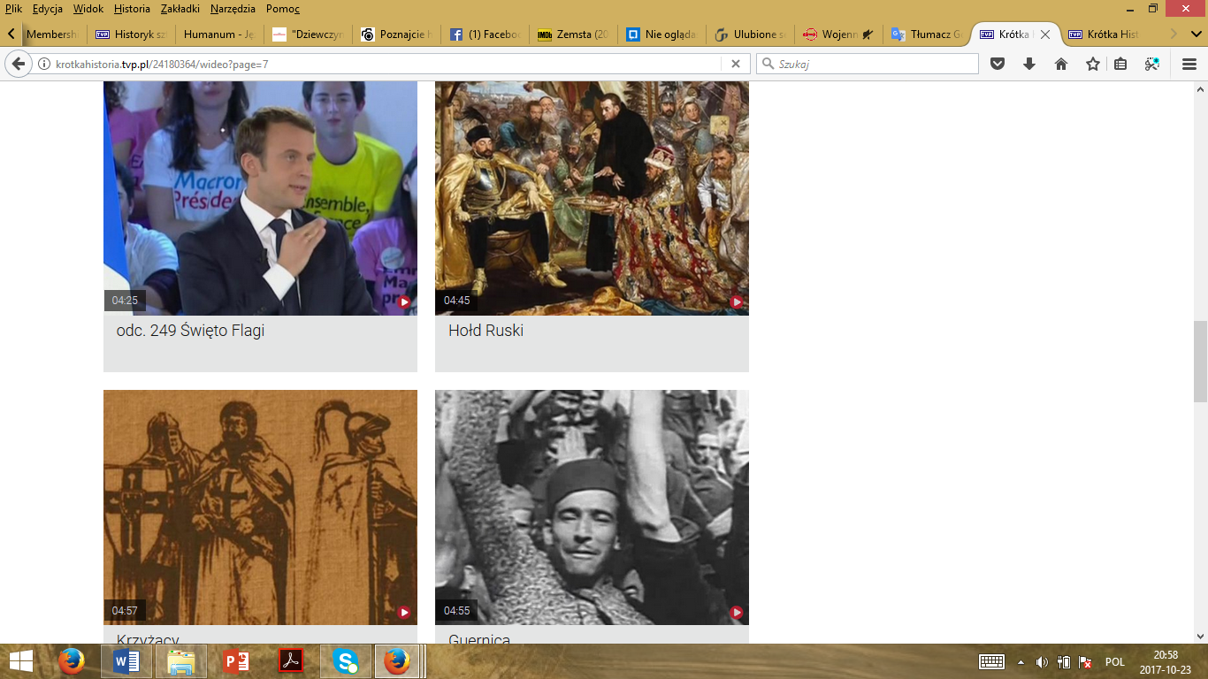1208x679 pixels.
Task: Click the scissors extension icon in toolbar
Action: [x=1152, y=64]
